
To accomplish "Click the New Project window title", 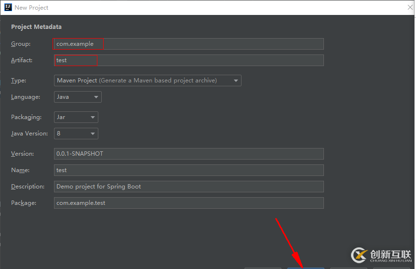I will click(31, 8).
